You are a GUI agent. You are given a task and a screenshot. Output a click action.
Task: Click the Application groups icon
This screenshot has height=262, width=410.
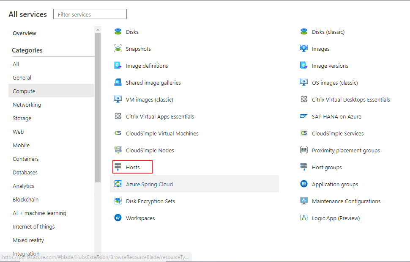tap(304, 184)
